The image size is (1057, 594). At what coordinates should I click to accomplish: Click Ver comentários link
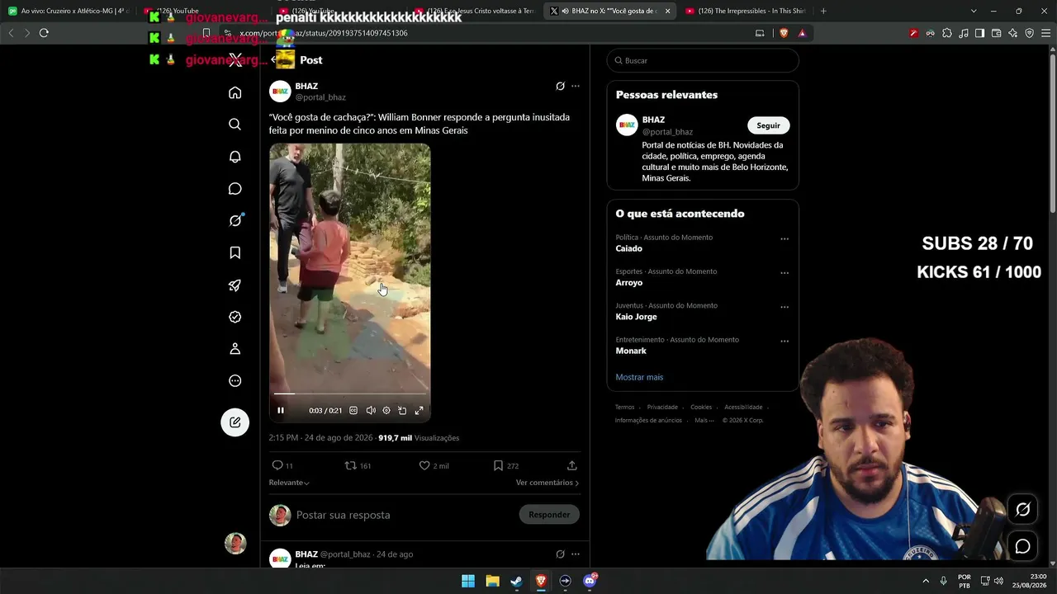click(x=547, y=483)
